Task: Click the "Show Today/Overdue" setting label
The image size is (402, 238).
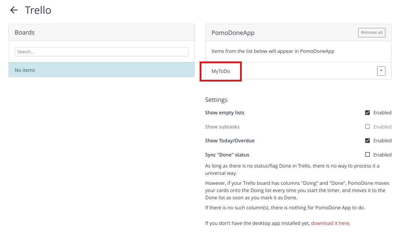Action: tap(230, 141)
